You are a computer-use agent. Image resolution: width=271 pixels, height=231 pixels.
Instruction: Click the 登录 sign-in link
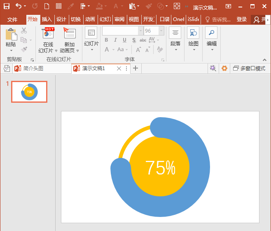click(x=242, y=19)
